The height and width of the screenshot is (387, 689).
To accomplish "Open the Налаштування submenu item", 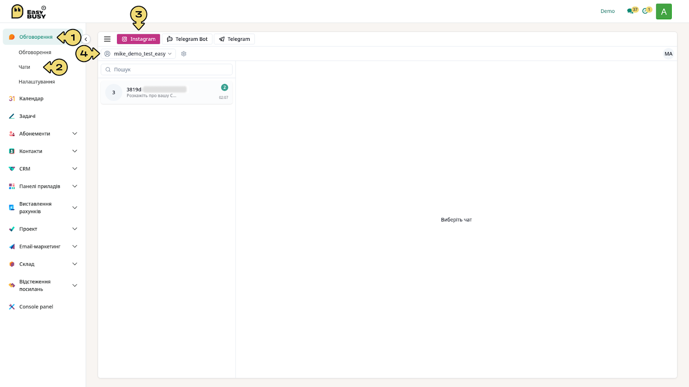I will [x=37, y=82].
